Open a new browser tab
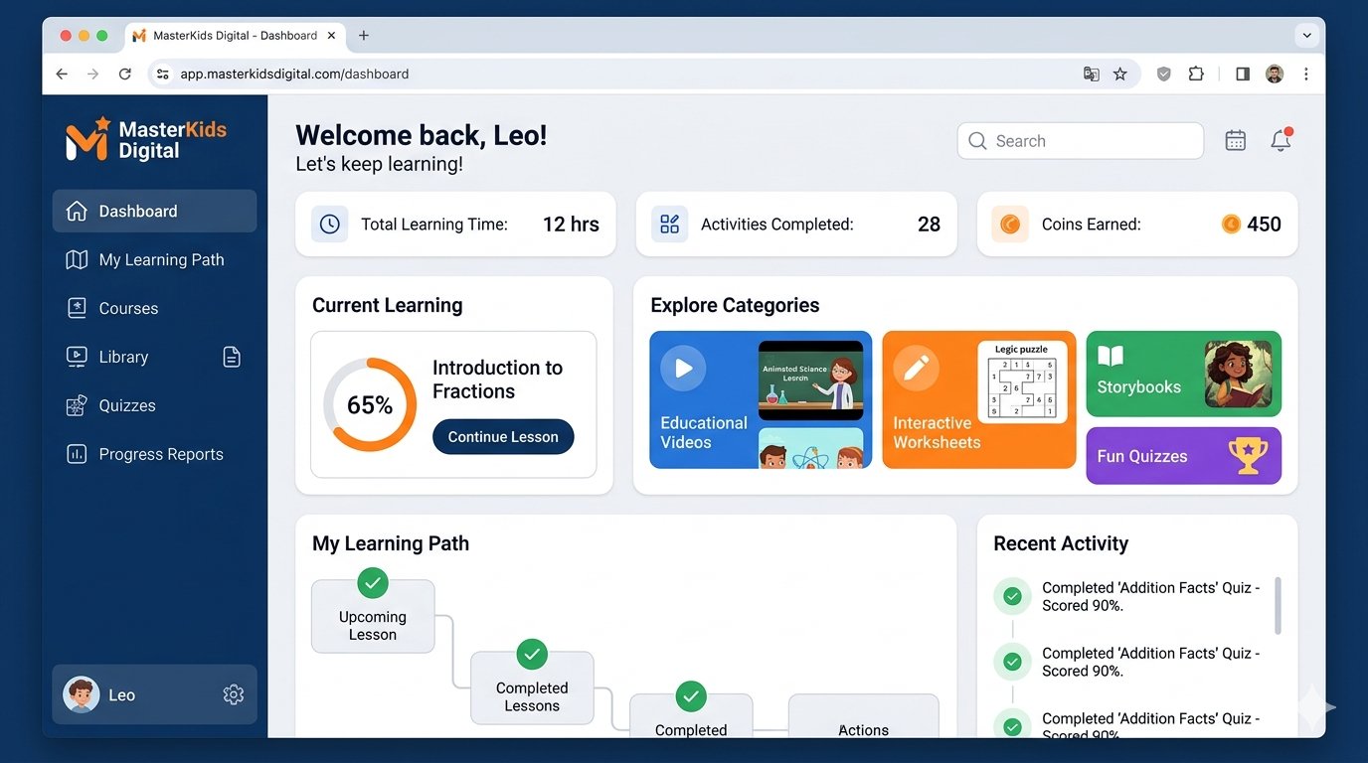Screen dimensions: 1368x763 [x=364, y=35]
